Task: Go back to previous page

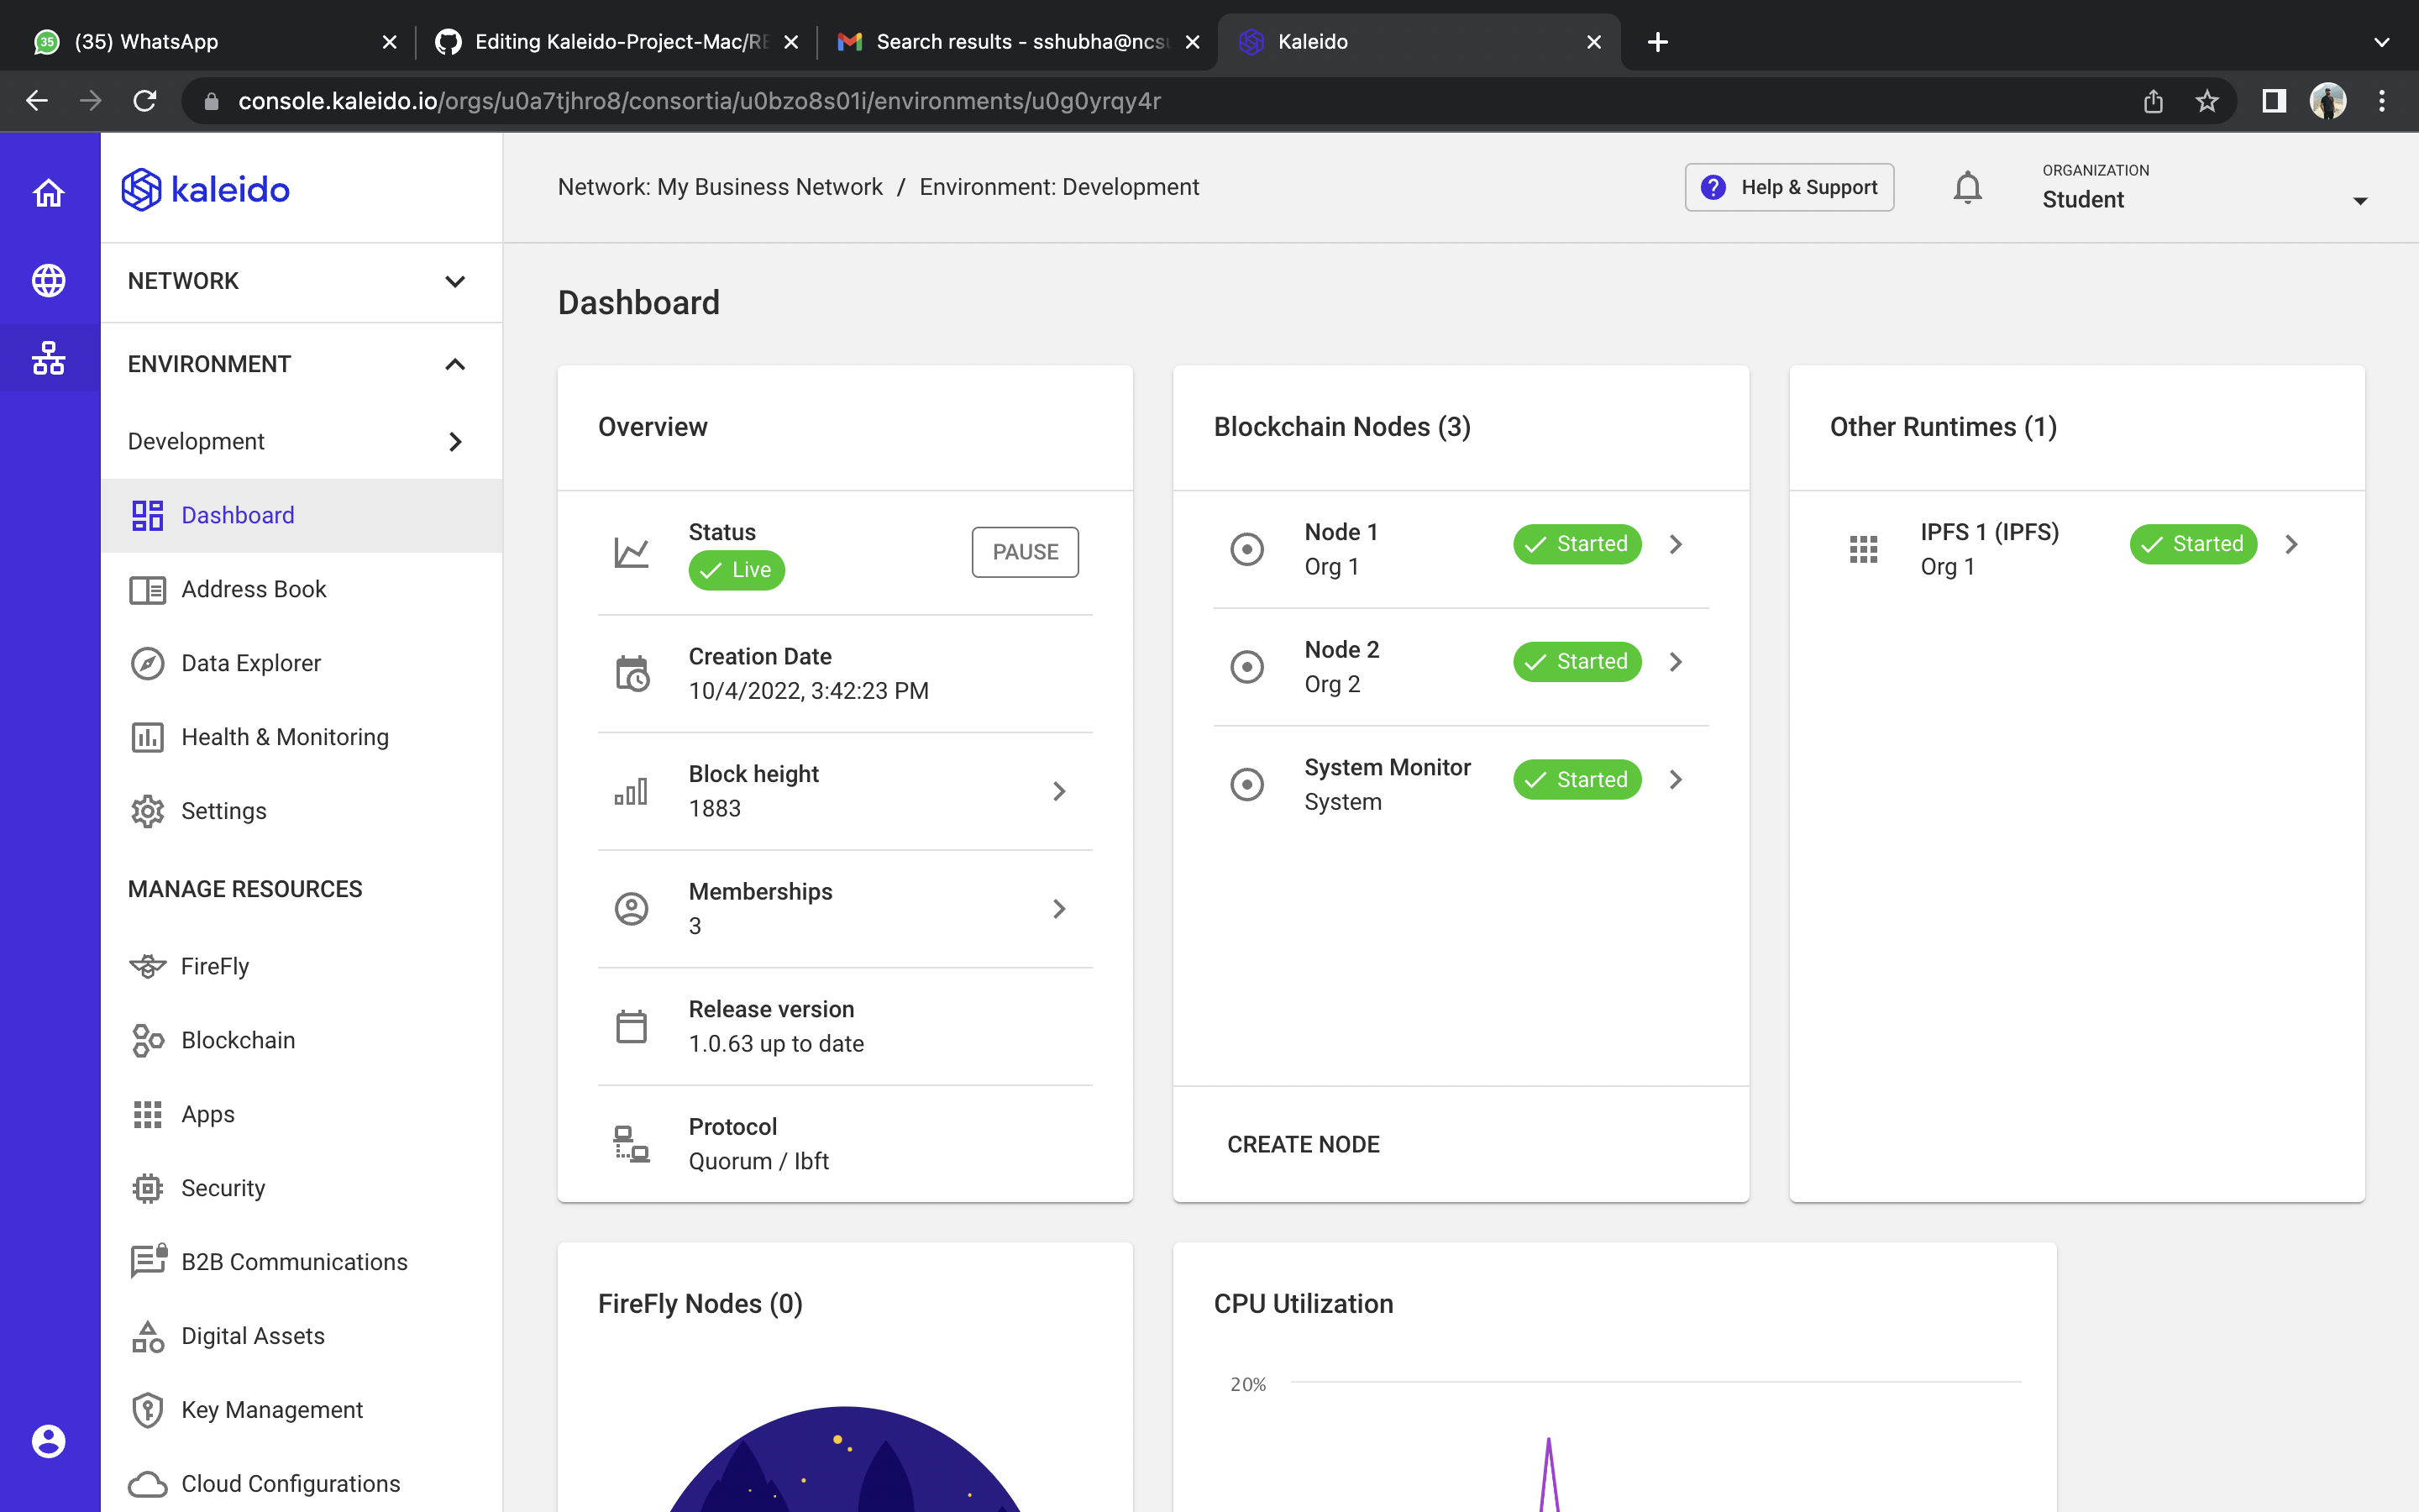Action: click(37, 101)
